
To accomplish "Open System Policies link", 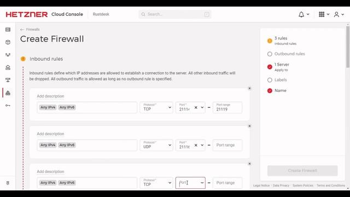I will [302, 186].
